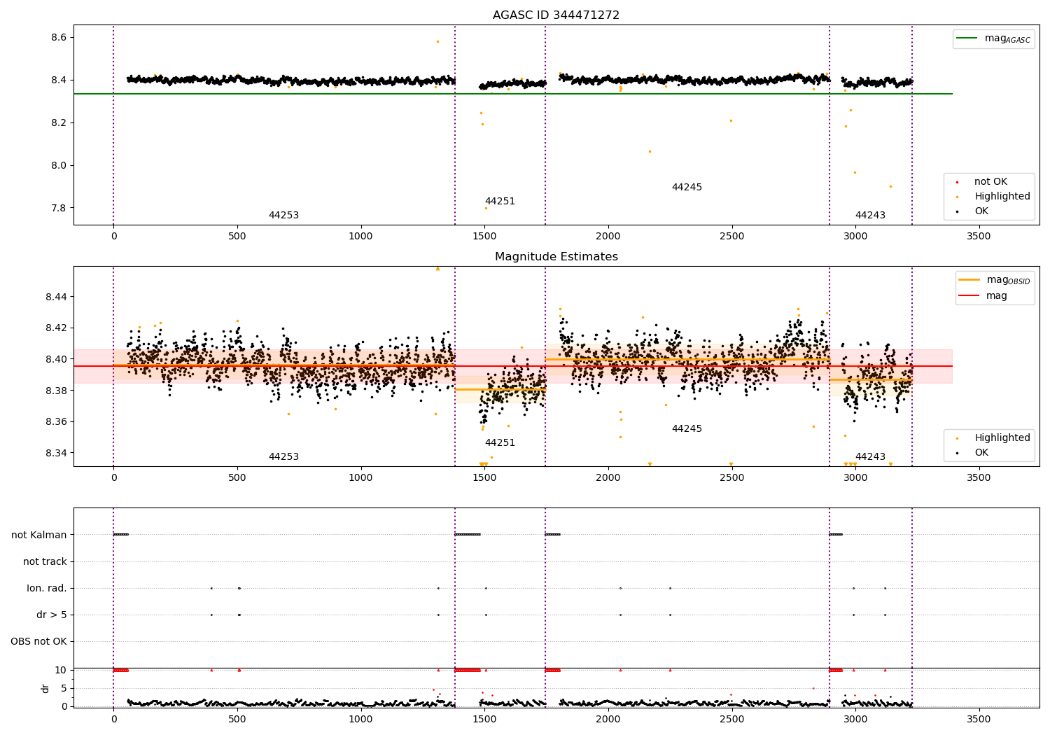
Task: Click the 2000 x-axis tick under Magnitude Estimates plot
Action: pyautogui.click(x=608, y=478)
